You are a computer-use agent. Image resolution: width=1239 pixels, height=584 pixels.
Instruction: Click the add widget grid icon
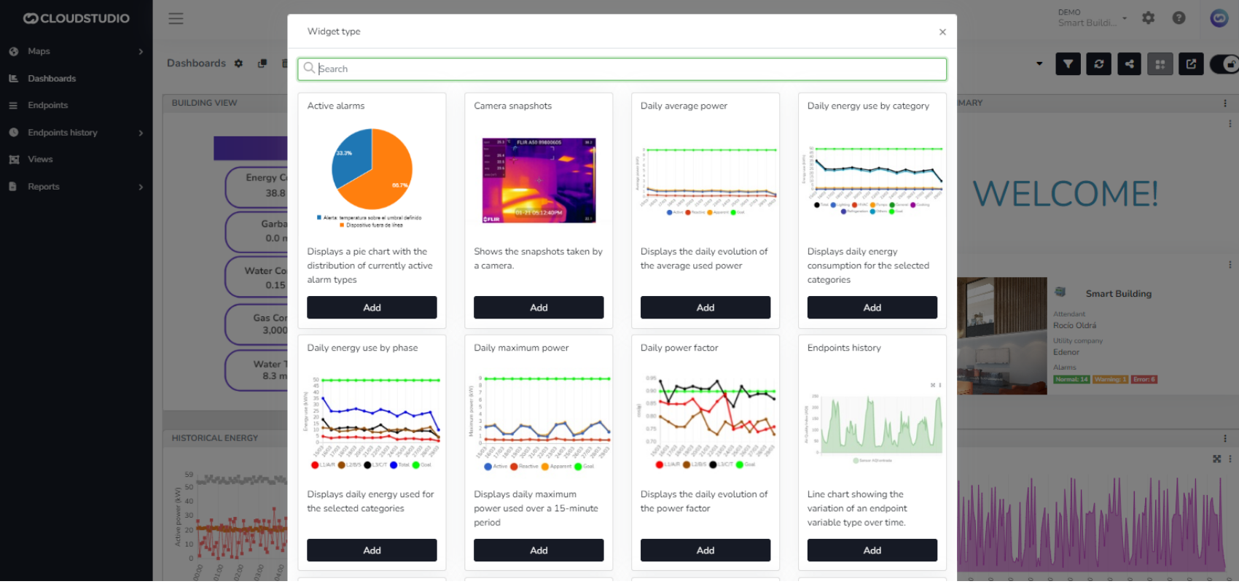pyautogui.click(x=1160, y=64)
